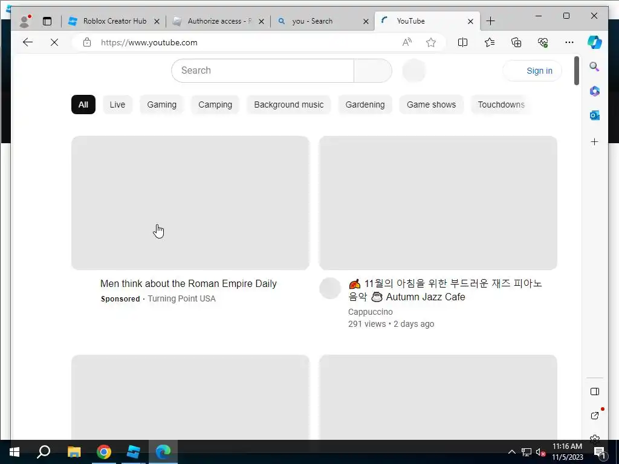Image resolution: width=619 pixels, height=464 pixels.
Task: Open the Microsoft 365 sidebar icon
Action: tap(595, 91)
